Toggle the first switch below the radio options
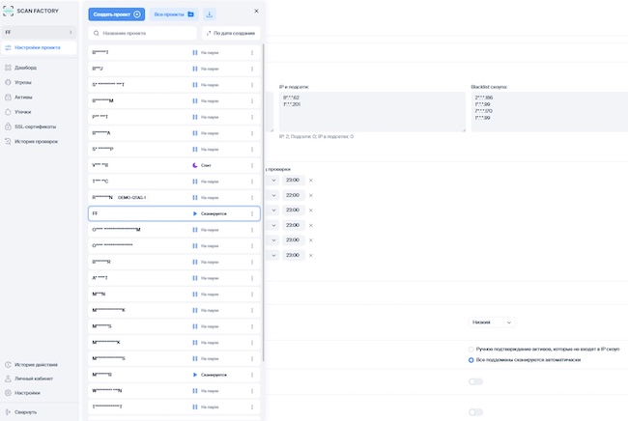 pyautogui.click(x=475, y=381)
